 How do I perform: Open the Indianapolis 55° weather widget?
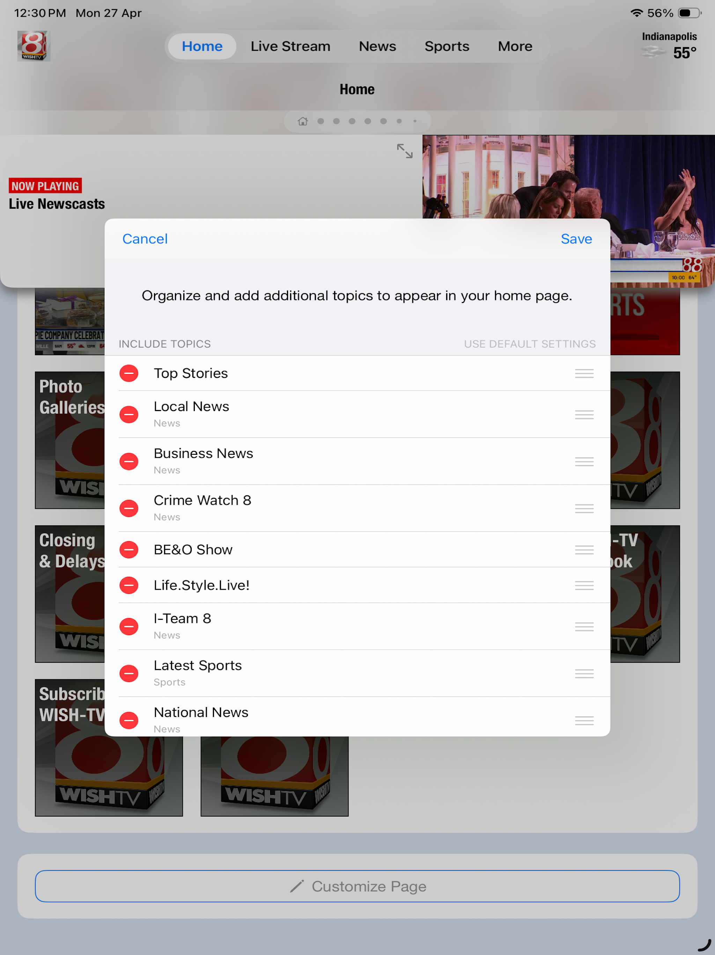point(669,46)
